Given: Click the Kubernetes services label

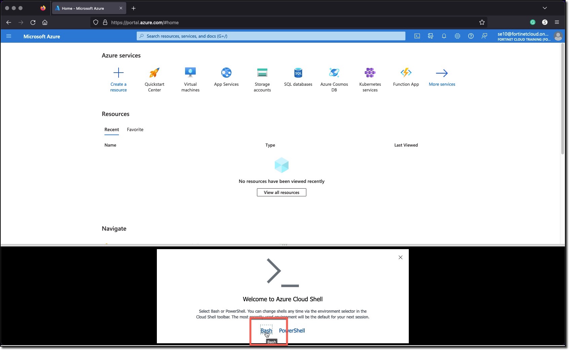Looking at the screenshot, I should tap(370, 87).
